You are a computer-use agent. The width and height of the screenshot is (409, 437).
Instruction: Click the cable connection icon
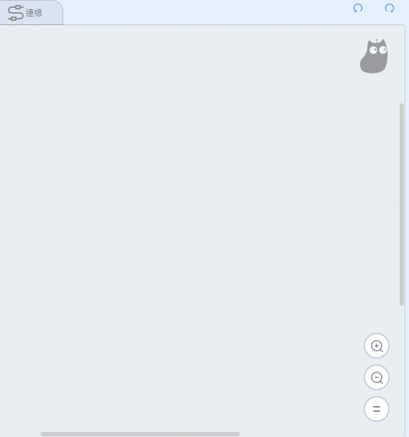[16, 13]
